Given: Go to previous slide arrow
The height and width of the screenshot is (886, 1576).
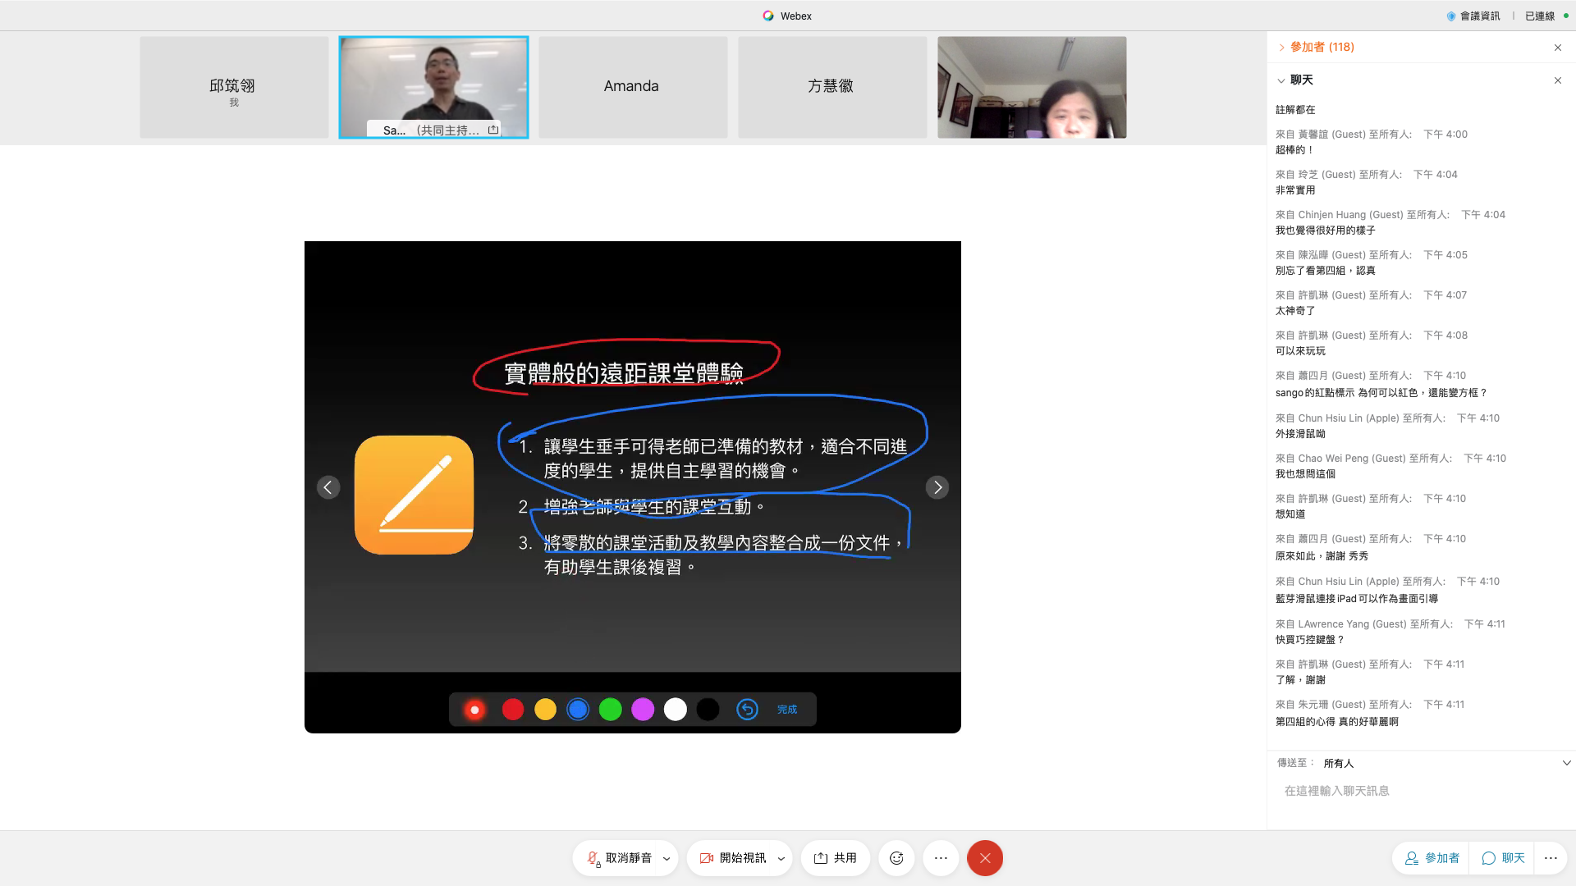Looking at the screenshot, I should 328,487.
